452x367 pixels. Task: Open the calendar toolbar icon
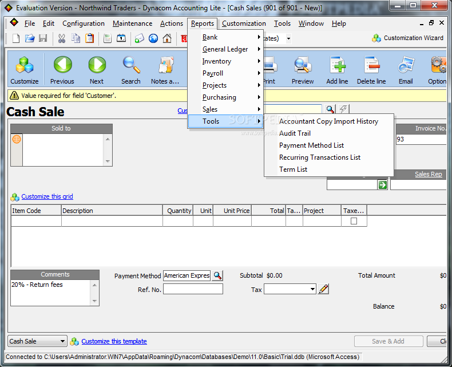(121, 38)
